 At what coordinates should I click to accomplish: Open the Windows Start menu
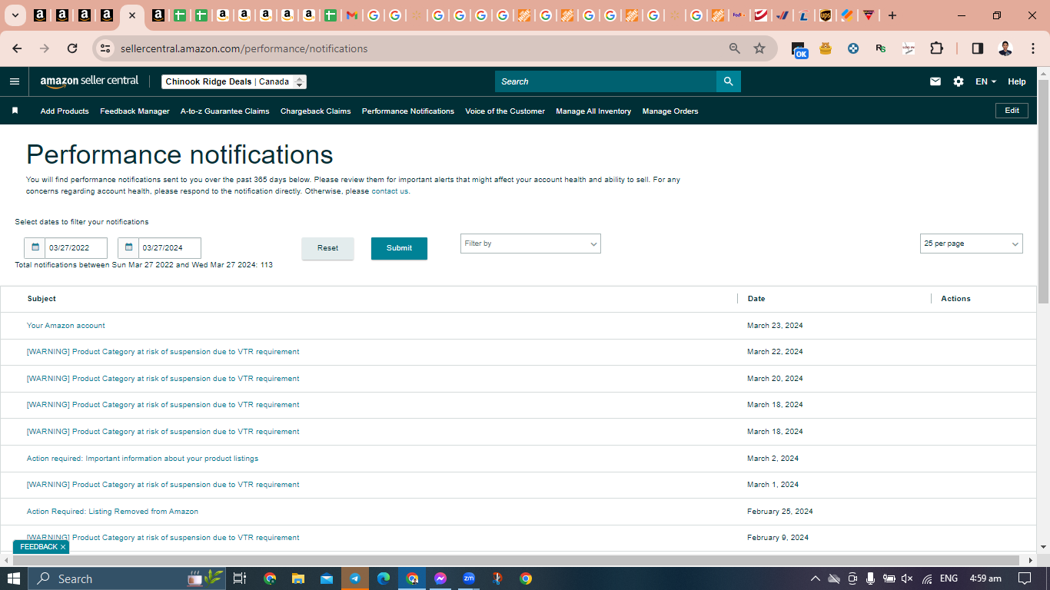click(x=14, y=578)
